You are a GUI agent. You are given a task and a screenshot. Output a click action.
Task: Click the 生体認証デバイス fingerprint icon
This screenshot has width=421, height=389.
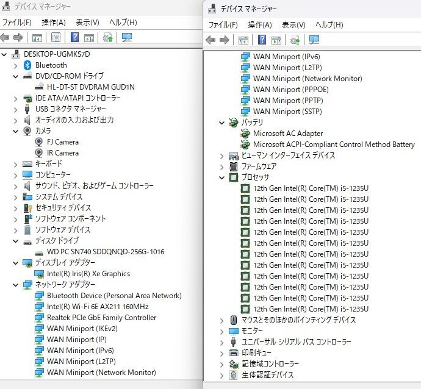pyautogui.click(x=234, y=375)
